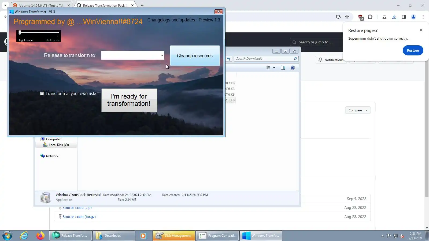Open the 'Release to transform to' dropdown
The width and height of the screenshot is (429, 241).
pyautogui.click(x=133, y=55)
